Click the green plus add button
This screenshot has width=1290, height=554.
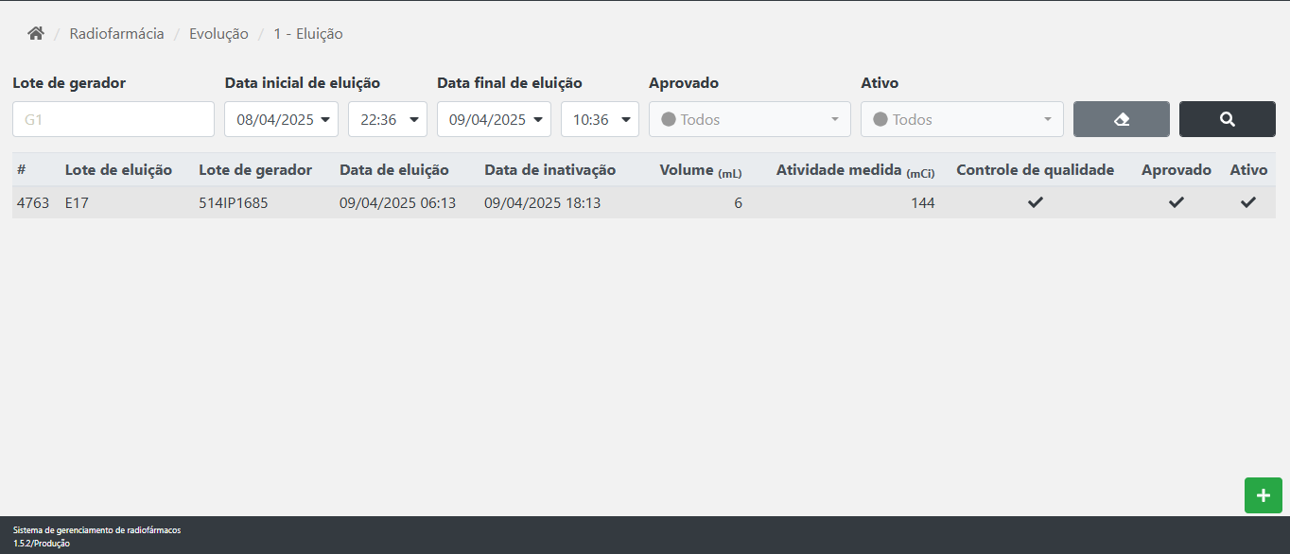[1263, 495]
